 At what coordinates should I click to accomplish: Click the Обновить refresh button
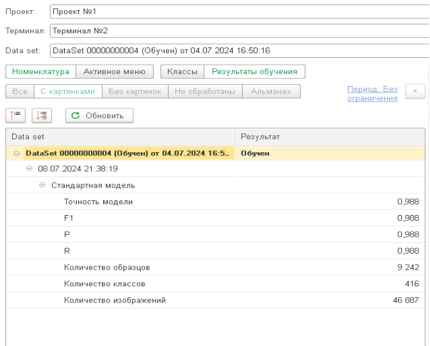click(x=99, y=115)
